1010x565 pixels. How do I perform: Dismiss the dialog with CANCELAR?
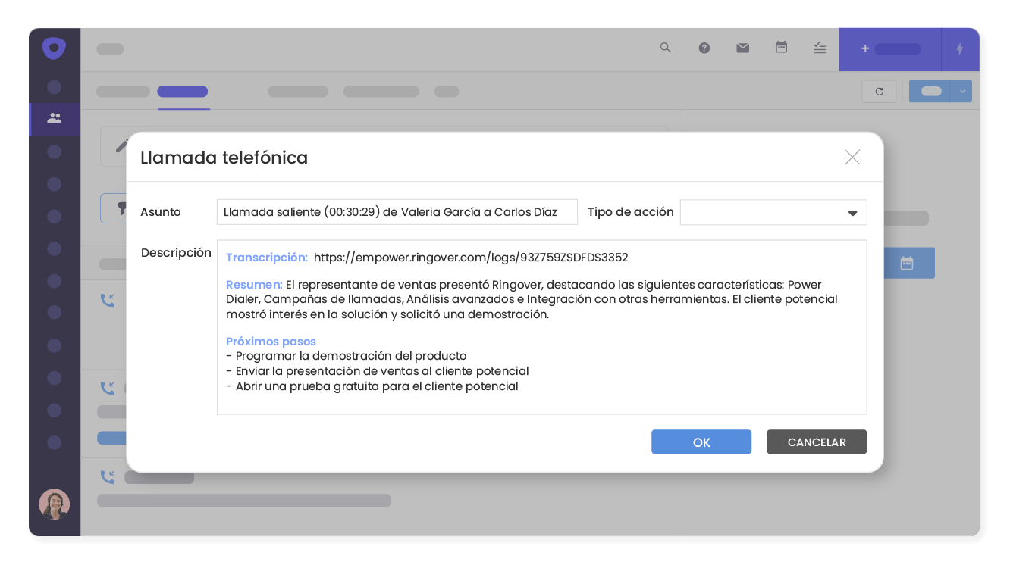click(817, 442)
